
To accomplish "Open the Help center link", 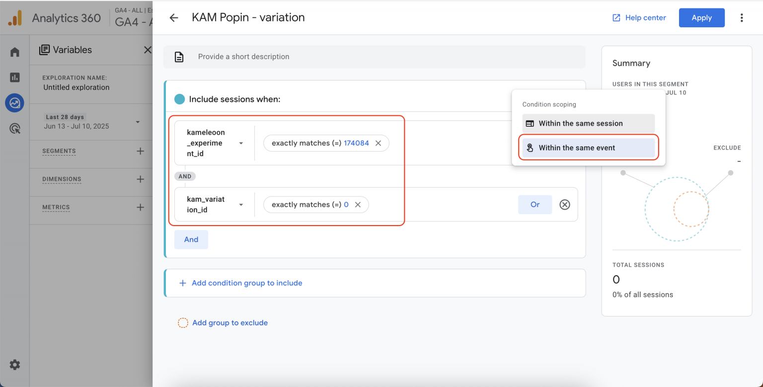I will point(639,18).
